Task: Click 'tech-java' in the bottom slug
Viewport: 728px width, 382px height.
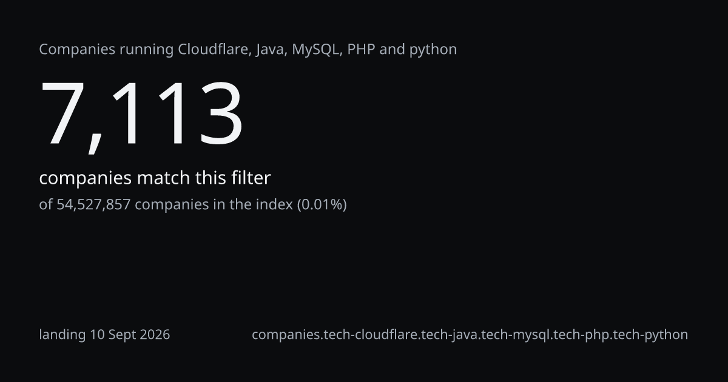Action: point(448,335)
